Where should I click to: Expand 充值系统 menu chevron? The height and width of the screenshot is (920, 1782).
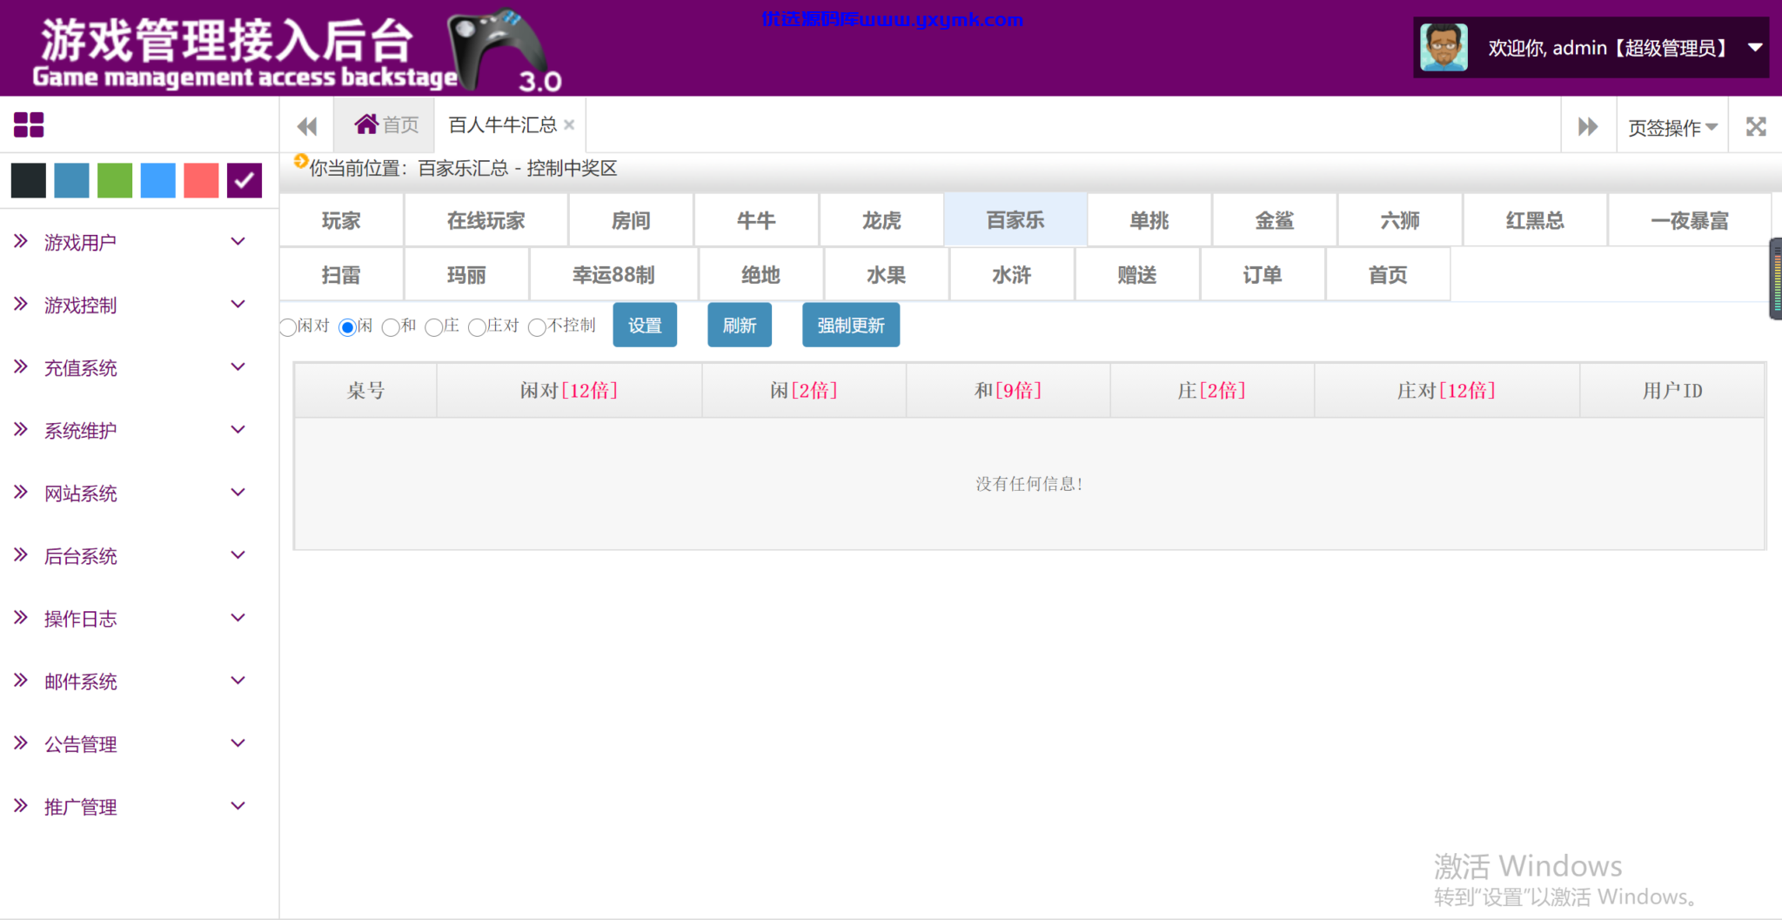(238, 366)
